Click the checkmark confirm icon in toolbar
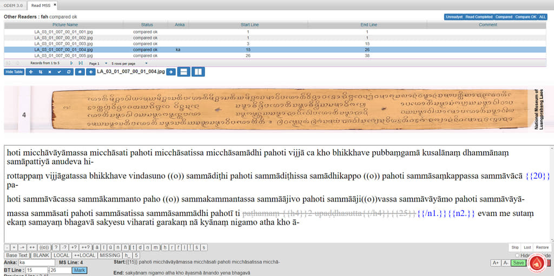The image size is (554, 276). point(60,72)
